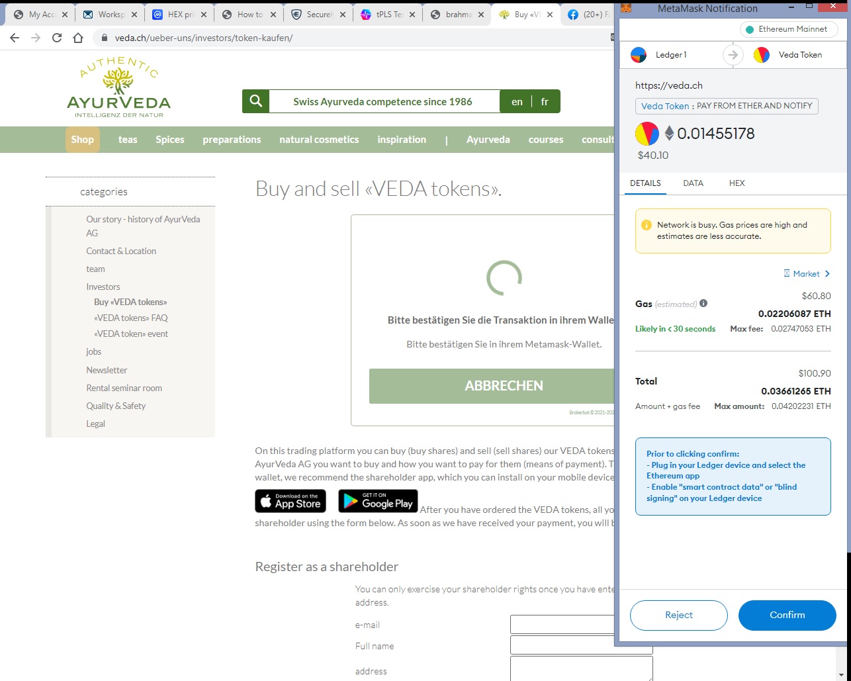Screen dimensions: 851x681
Task: Open «VEDA token» event link
Action: [131, 334]
